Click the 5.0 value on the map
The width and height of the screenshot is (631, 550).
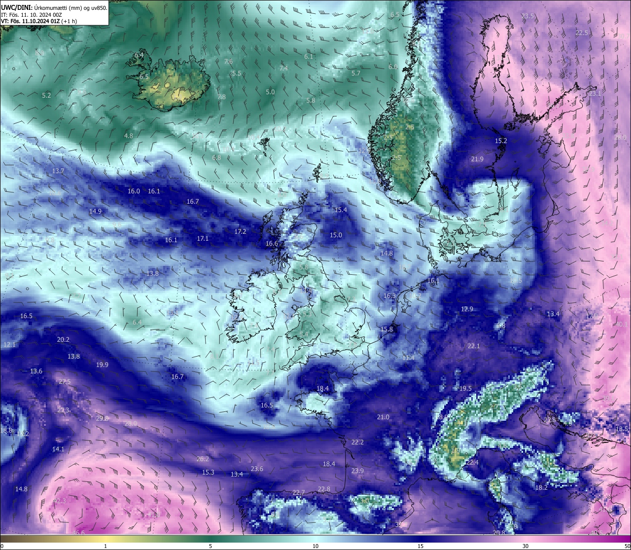pos(270,92)
